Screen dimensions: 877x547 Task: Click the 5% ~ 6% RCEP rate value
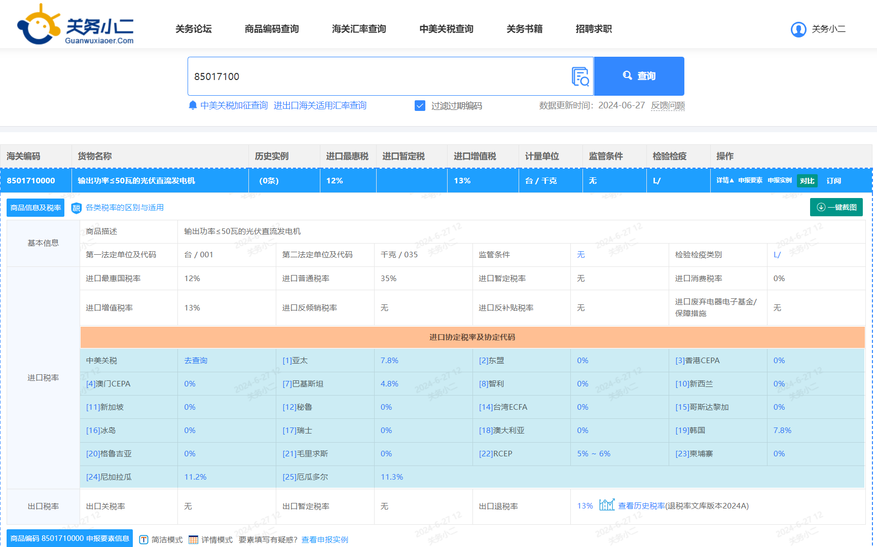click(x=594, y=454)
